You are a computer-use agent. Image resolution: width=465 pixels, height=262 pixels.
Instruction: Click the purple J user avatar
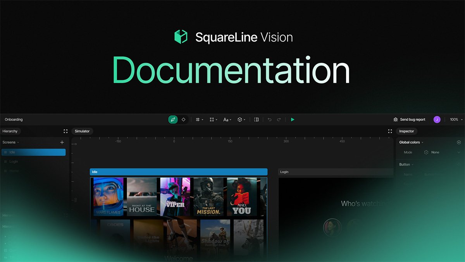[x=437, y=120]
